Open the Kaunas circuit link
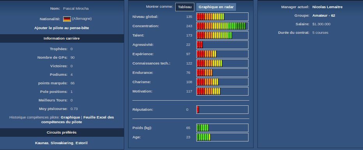This screenshot has width=363, height=150. point(42,143)
